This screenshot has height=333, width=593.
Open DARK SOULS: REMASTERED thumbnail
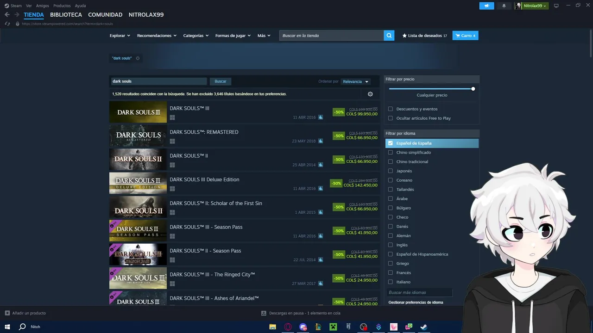tap(138, 136)
